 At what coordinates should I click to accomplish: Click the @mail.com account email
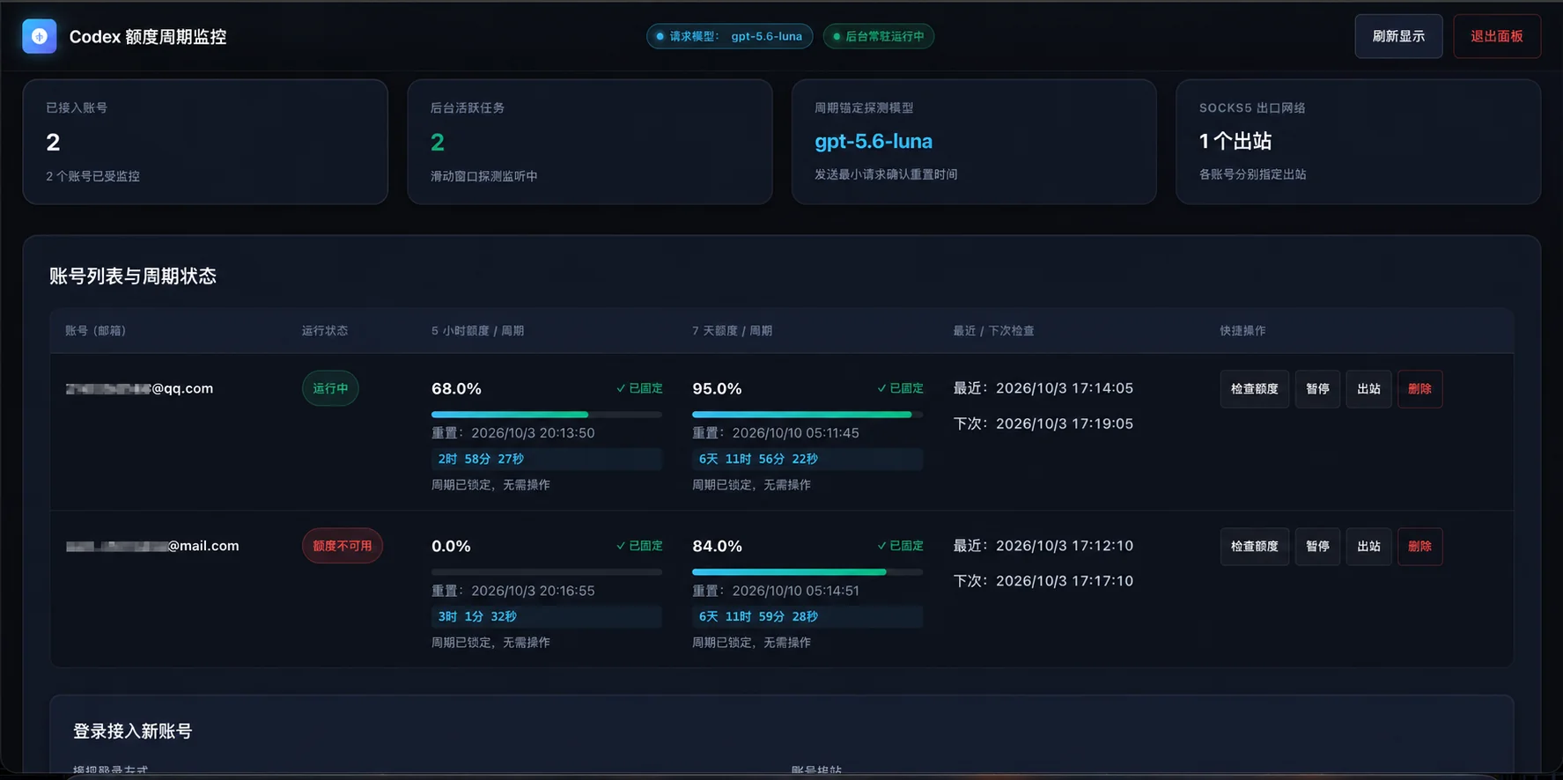point(152,546)
